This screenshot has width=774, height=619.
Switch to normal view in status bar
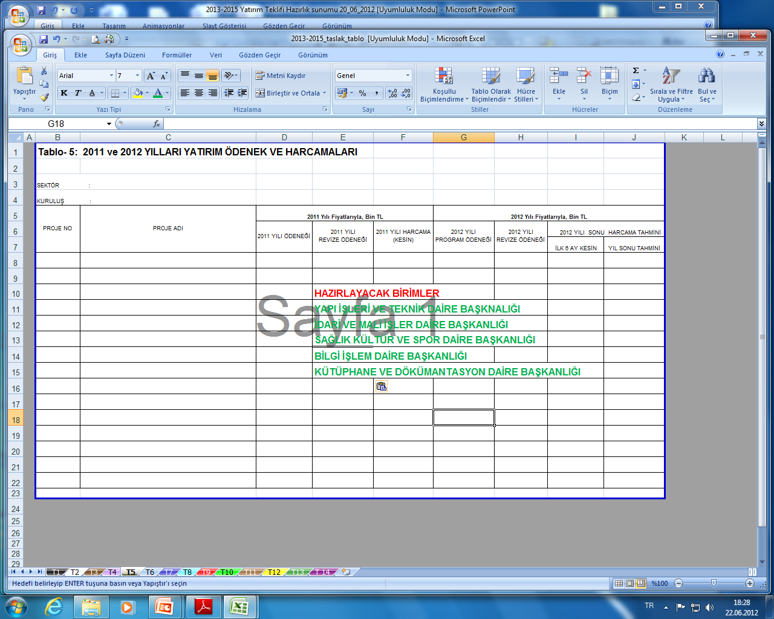[x=619, y=583]
